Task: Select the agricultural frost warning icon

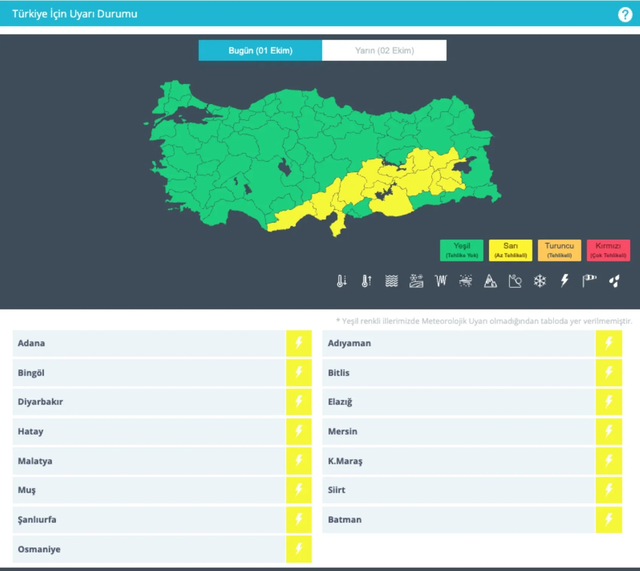Action: tap(416, 281)
